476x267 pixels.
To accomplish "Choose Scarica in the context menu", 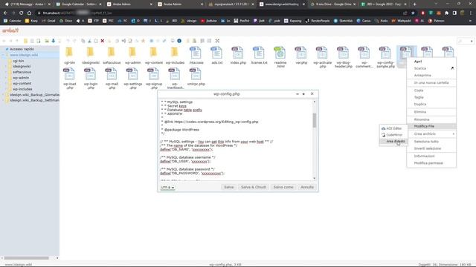I will [431, 68].
